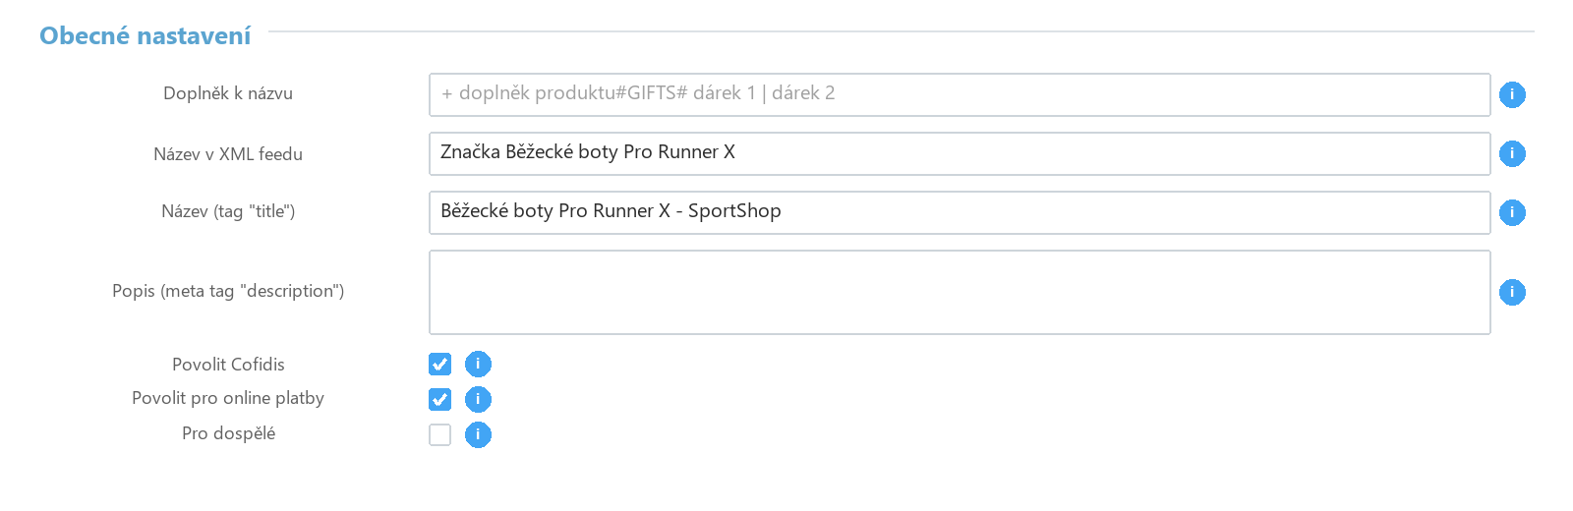This screenshot has width=1573, height=511.
Task: Click the Doplněk k názvu label
Action: click(228, 93)
